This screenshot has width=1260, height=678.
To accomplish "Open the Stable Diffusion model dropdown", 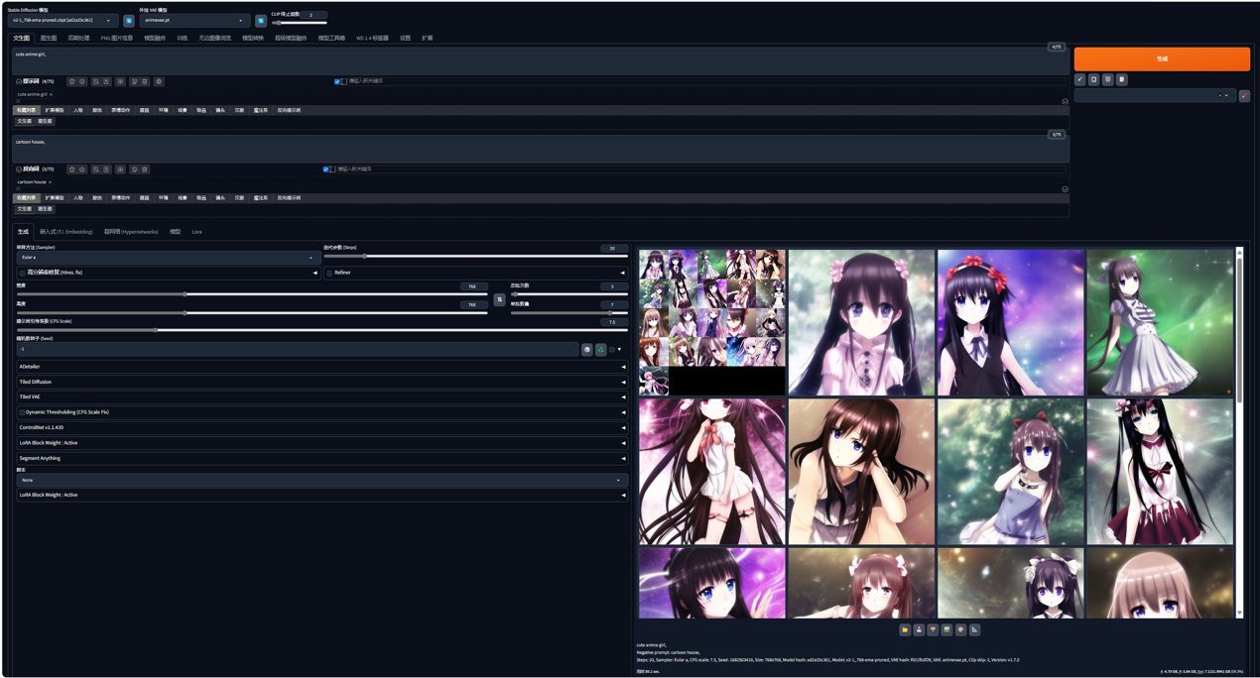I will (x=63, y=20).
